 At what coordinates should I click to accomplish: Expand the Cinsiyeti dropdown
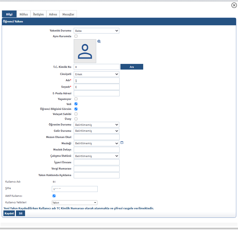click(x=96, y=74)
